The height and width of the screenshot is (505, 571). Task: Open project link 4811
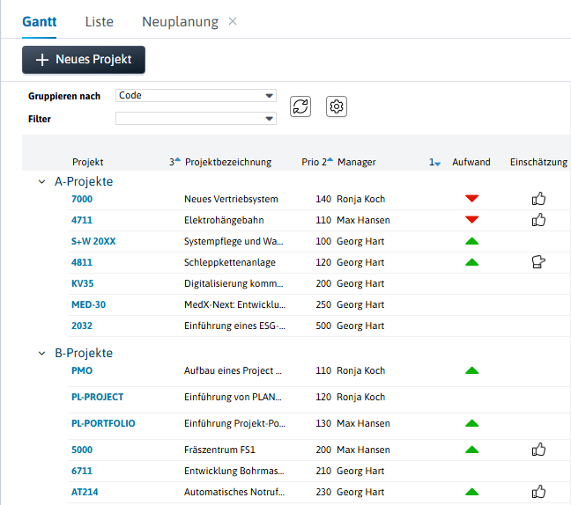click(82, 262)
